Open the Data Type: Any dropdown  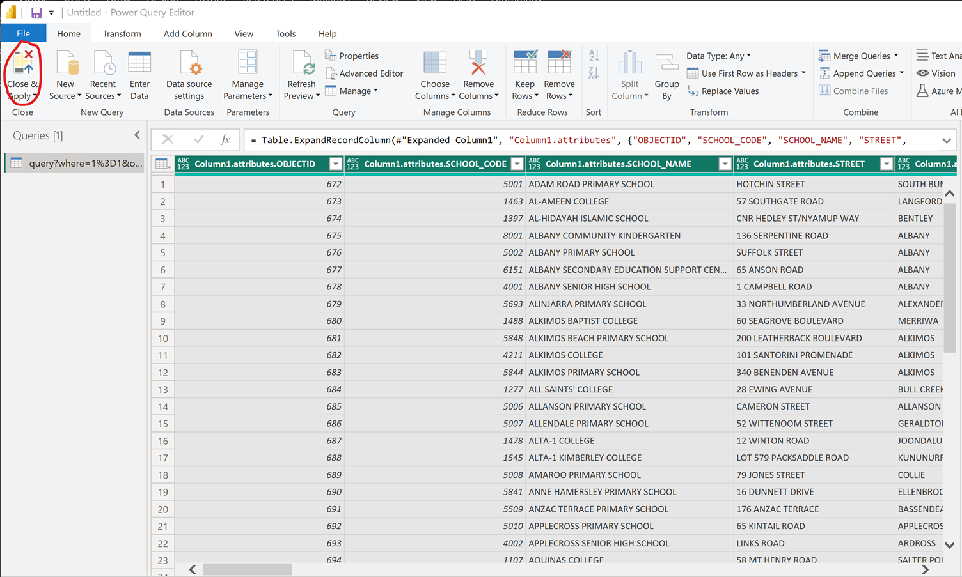pyautogui.click(x=719, y=56)
